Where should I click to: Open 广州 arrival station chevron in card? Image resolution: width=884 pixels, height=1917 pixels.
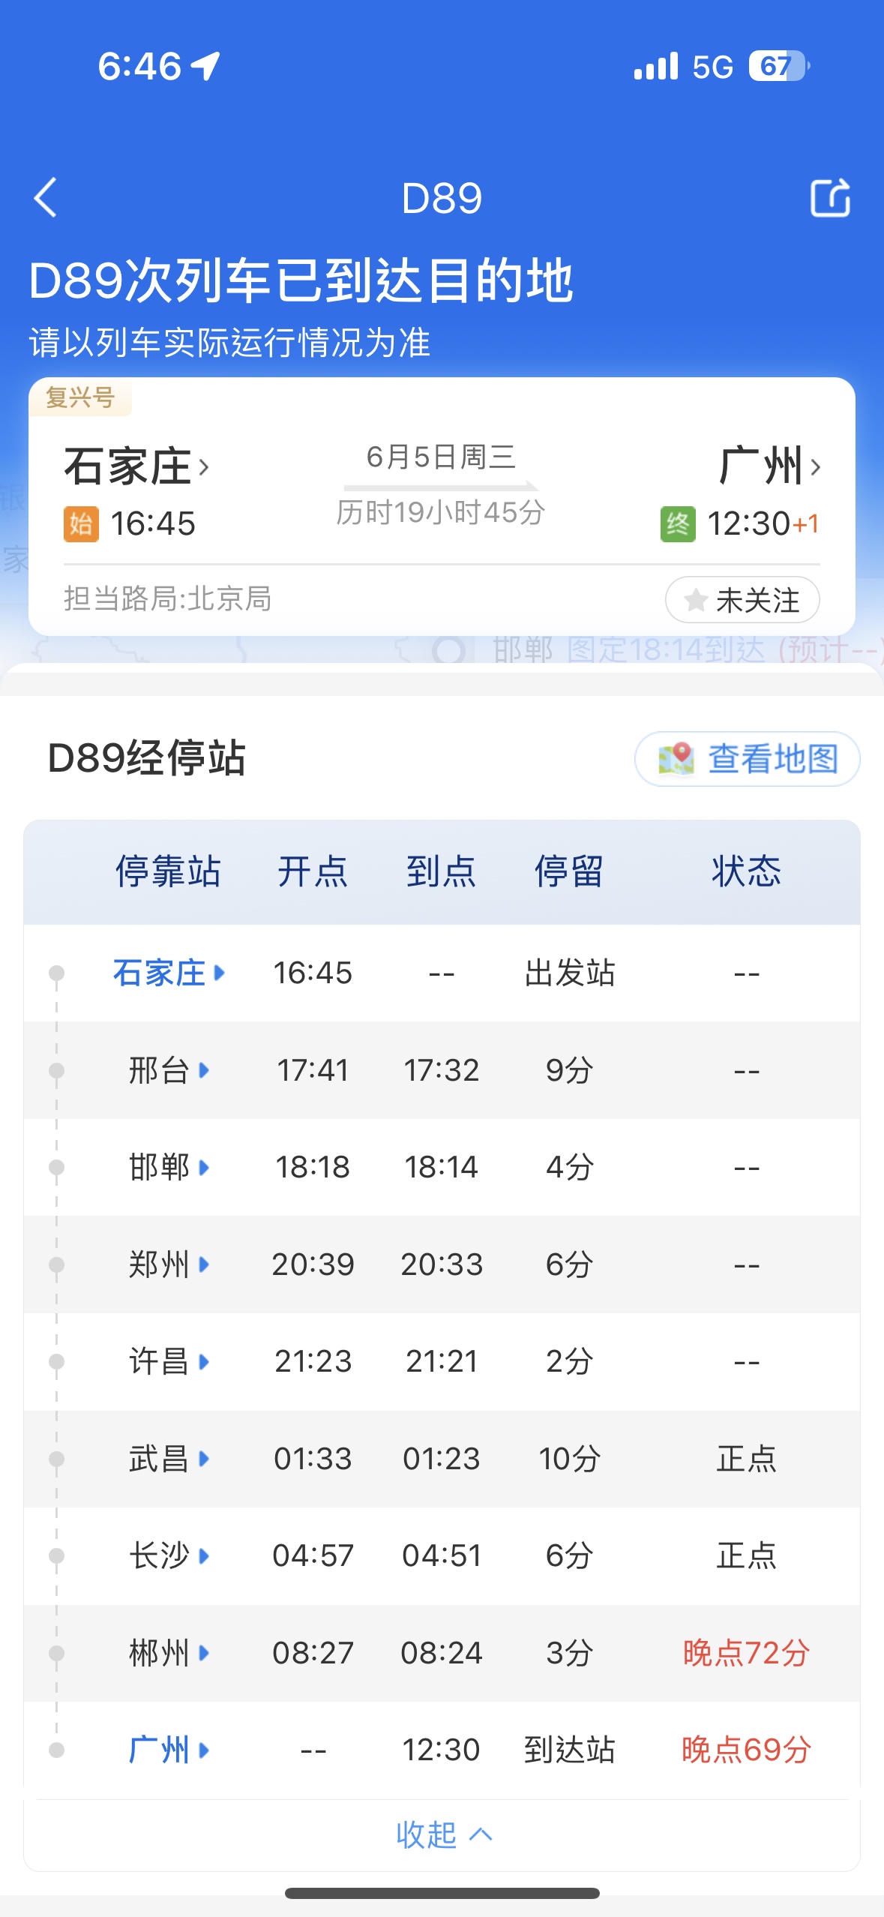(816, 467)
